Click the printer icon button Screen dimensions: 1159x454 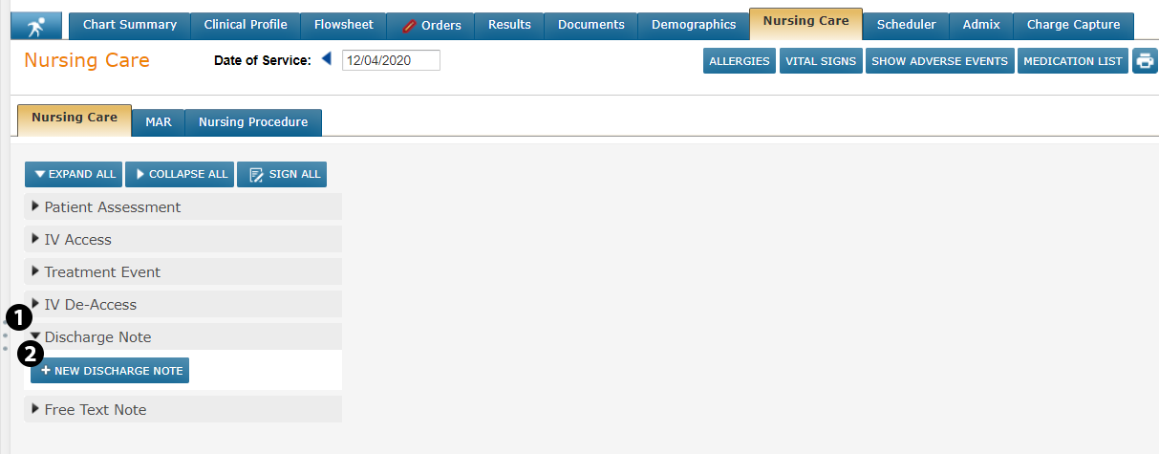click(x=1145, y=61)
